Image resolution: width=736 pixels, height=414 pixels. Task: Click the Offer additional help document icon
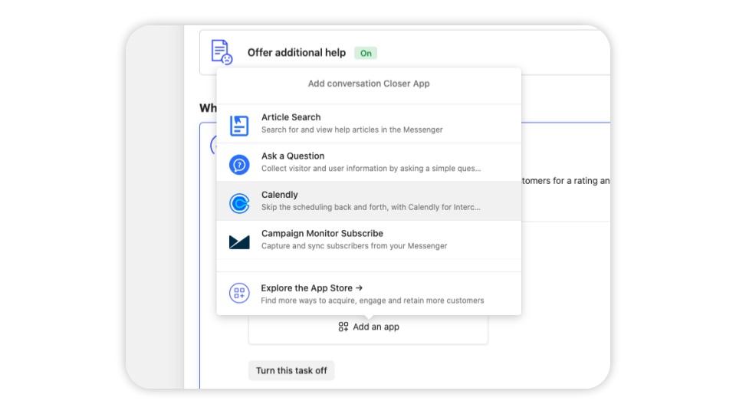(x=222, y=52)
